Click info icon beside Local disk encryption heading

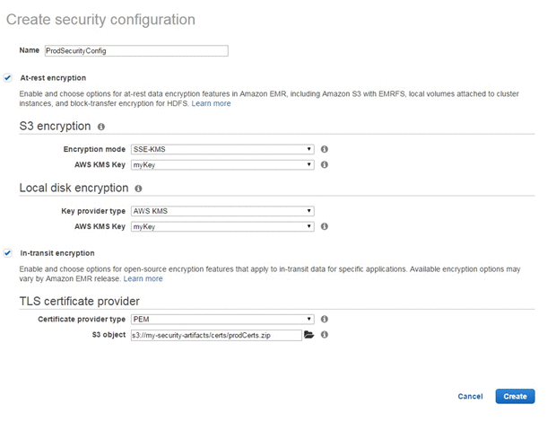(x=138, y=189)
